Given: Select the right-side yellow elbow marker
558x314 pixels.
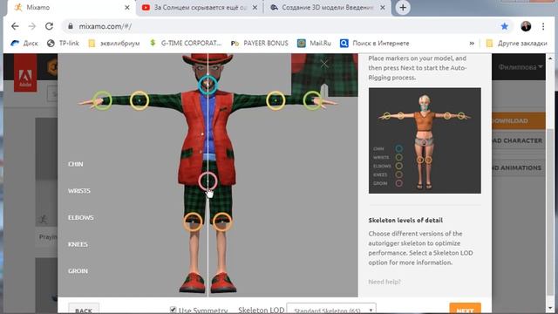Looking at the screenshot, I should 276,100.
